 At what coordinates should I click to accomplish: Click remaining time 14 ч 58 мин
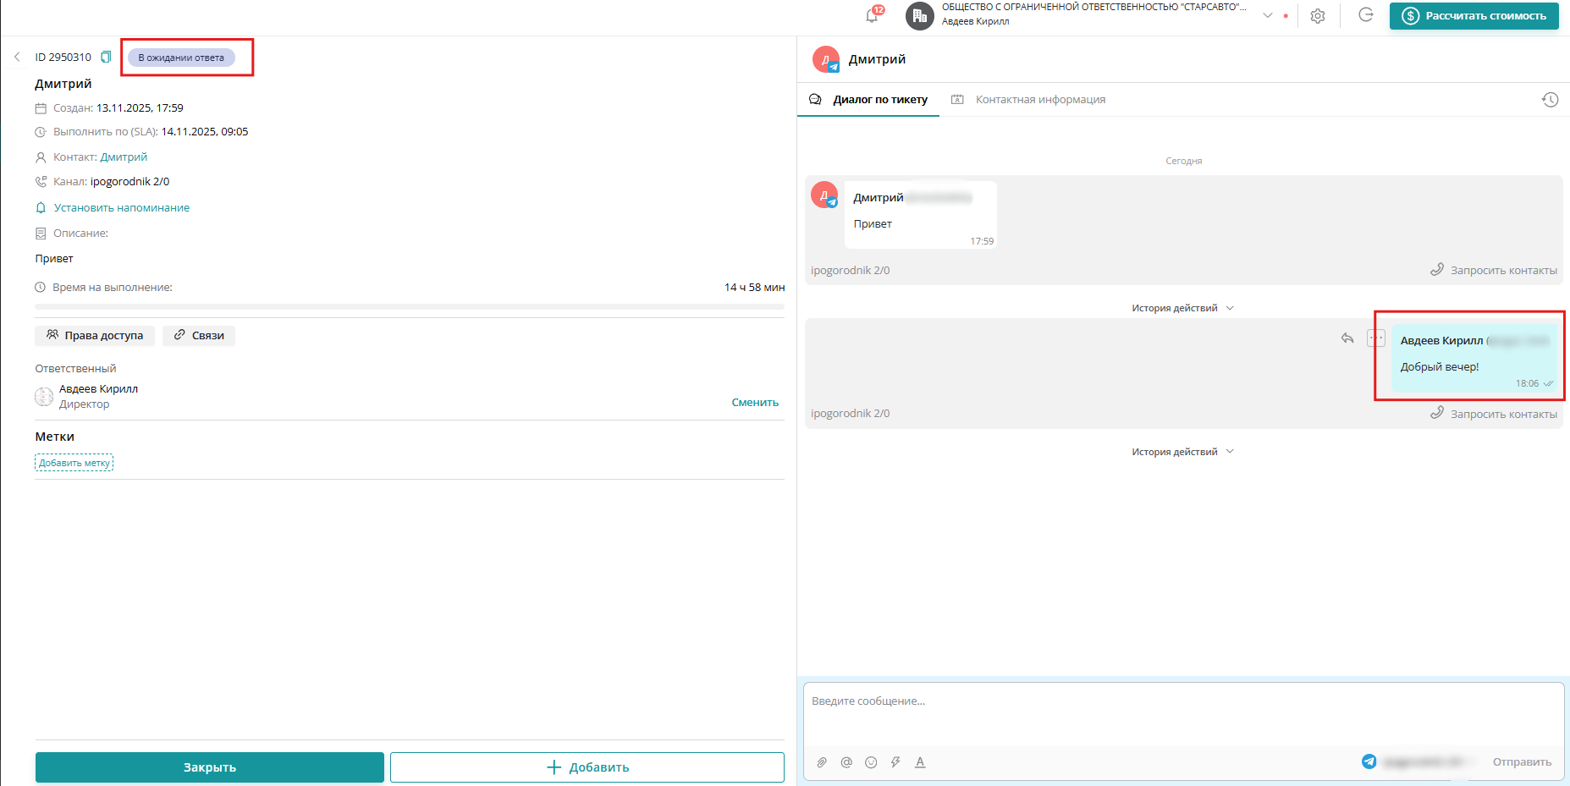click(754, 287)
